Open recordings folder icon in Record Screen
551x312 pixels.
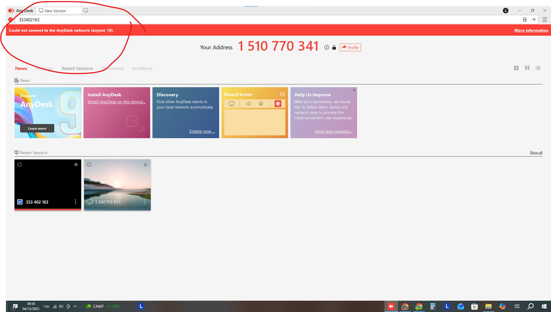pos(282,94)
